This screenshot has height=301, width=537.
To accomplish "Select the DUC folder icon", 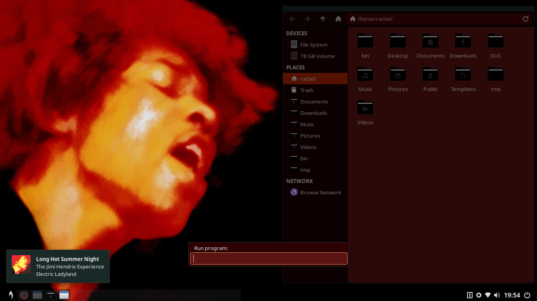I will tap(496, 41).
